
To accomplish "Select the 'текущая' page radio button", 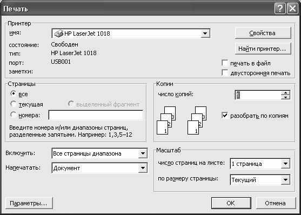I will [14, 104].
